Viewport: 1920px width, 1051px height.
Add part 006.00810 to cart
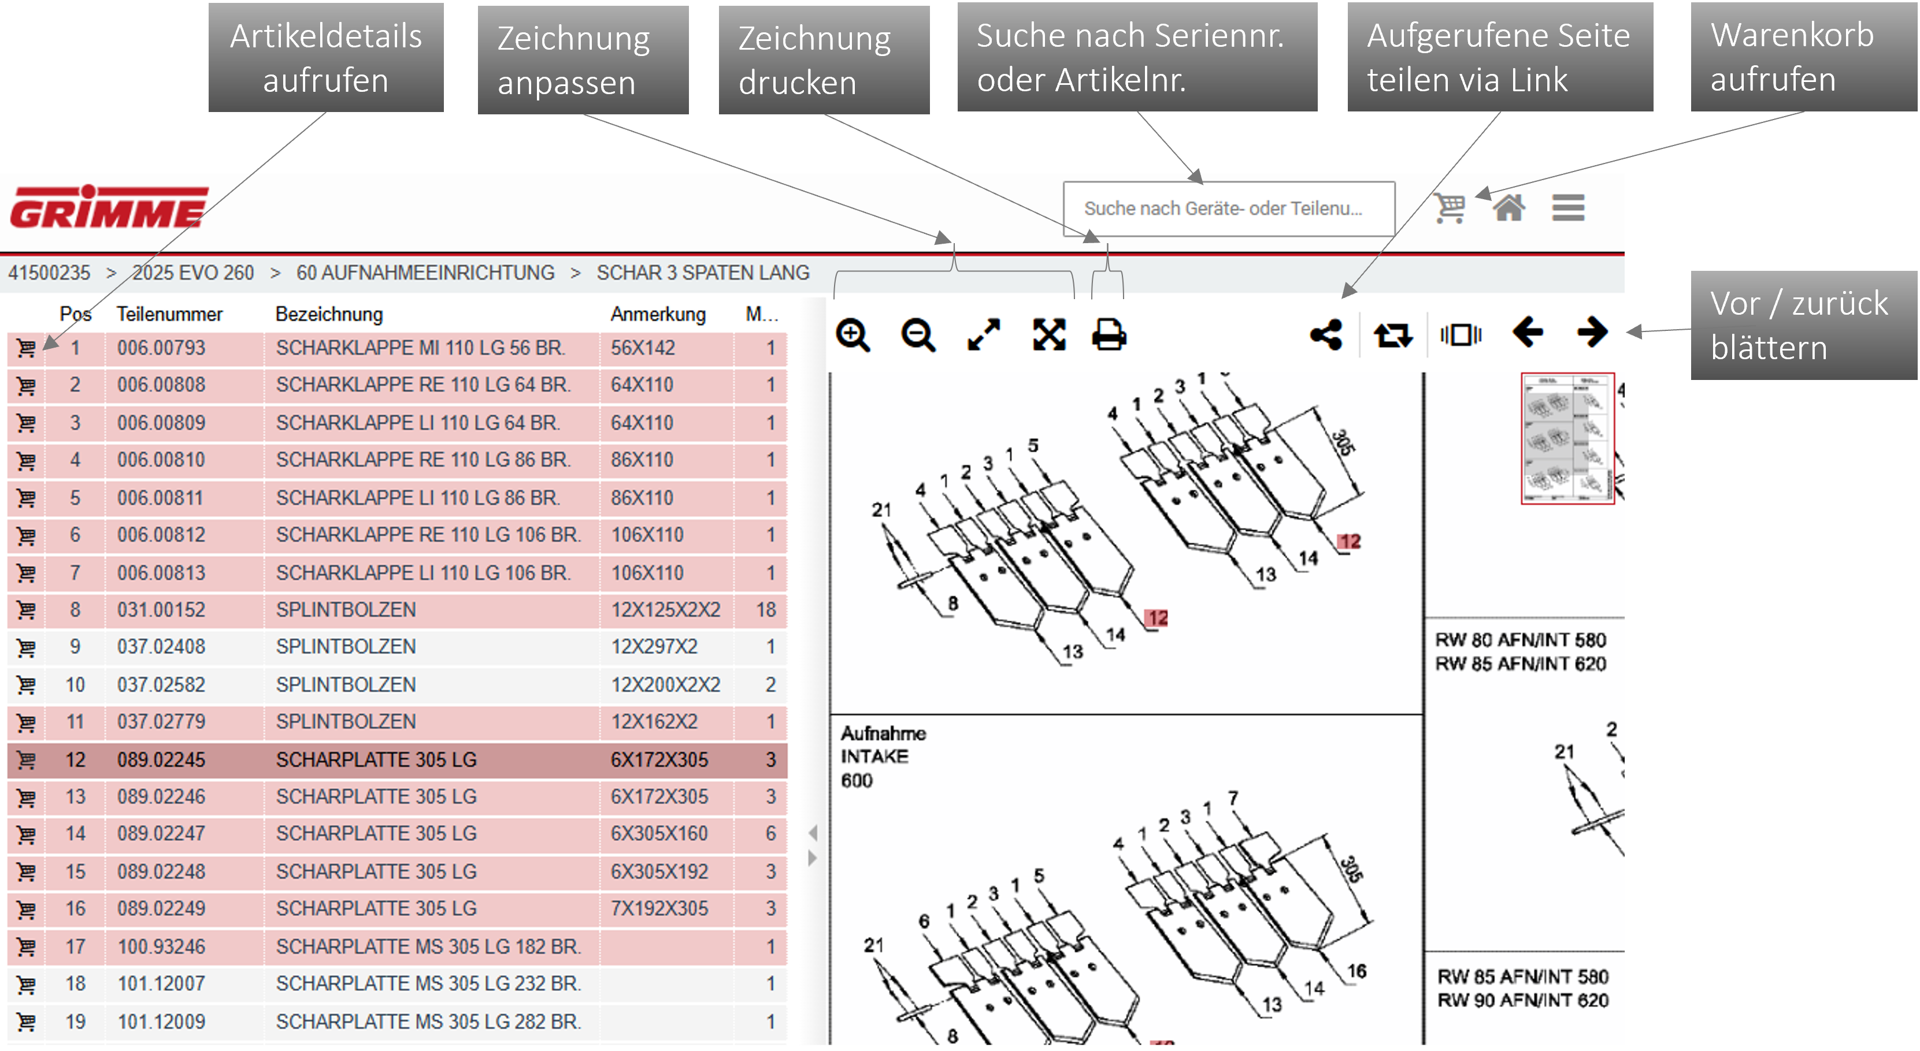26,460
